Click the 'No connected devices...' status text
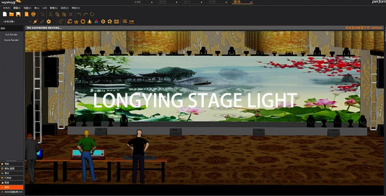The width and height of the screenshot is (386, 196). [x=44, y=28]
